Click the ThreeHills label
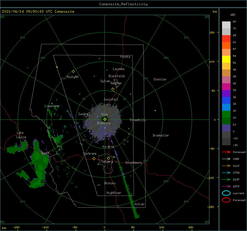This screenshot has width=247, height=231. tap(137, 120)
